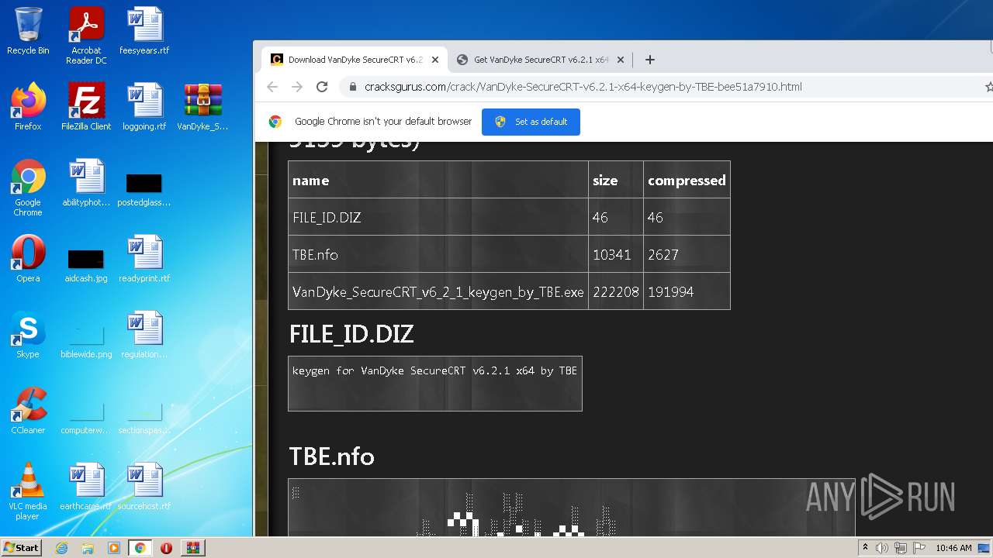The height and width of the screenshot is (558, 993).
Task: Click the Chrome forward arrow
Action: pyautogui.click(x=297, y=87)
